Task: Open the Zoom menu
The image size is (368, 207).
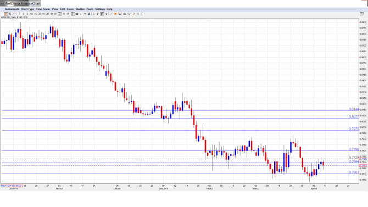Action: coord(90,9)
